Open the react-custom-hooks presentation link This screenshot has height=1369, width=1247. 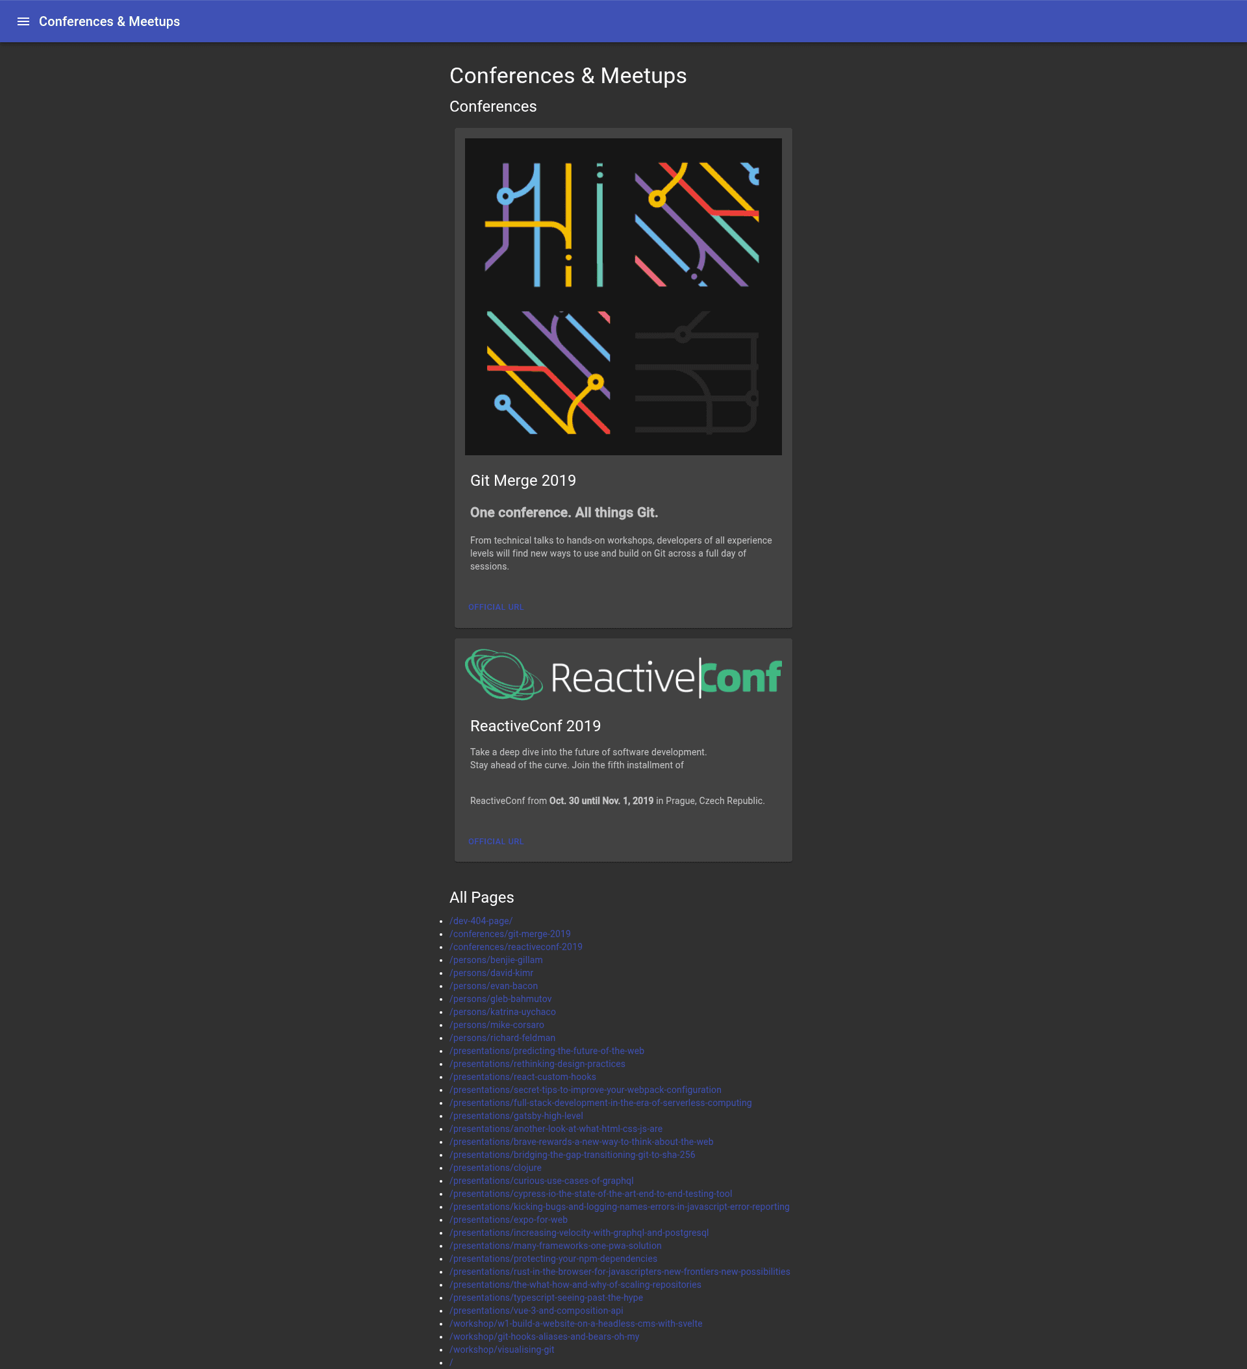(x=523, y=1077)
